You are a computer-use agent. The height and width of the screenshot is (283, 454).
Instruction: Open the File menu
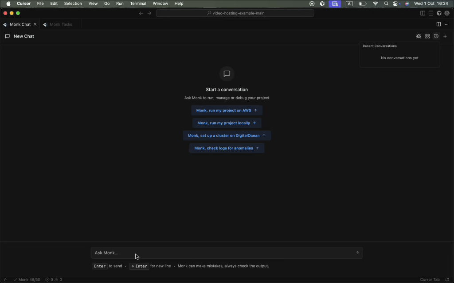[40, 4]
